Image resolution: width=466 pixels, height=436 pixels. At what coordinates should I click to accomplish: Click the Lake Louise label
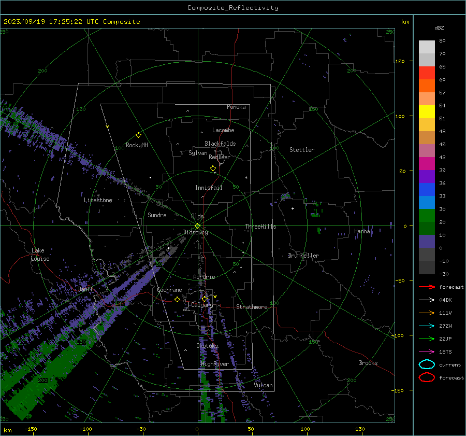coord(40,255)
